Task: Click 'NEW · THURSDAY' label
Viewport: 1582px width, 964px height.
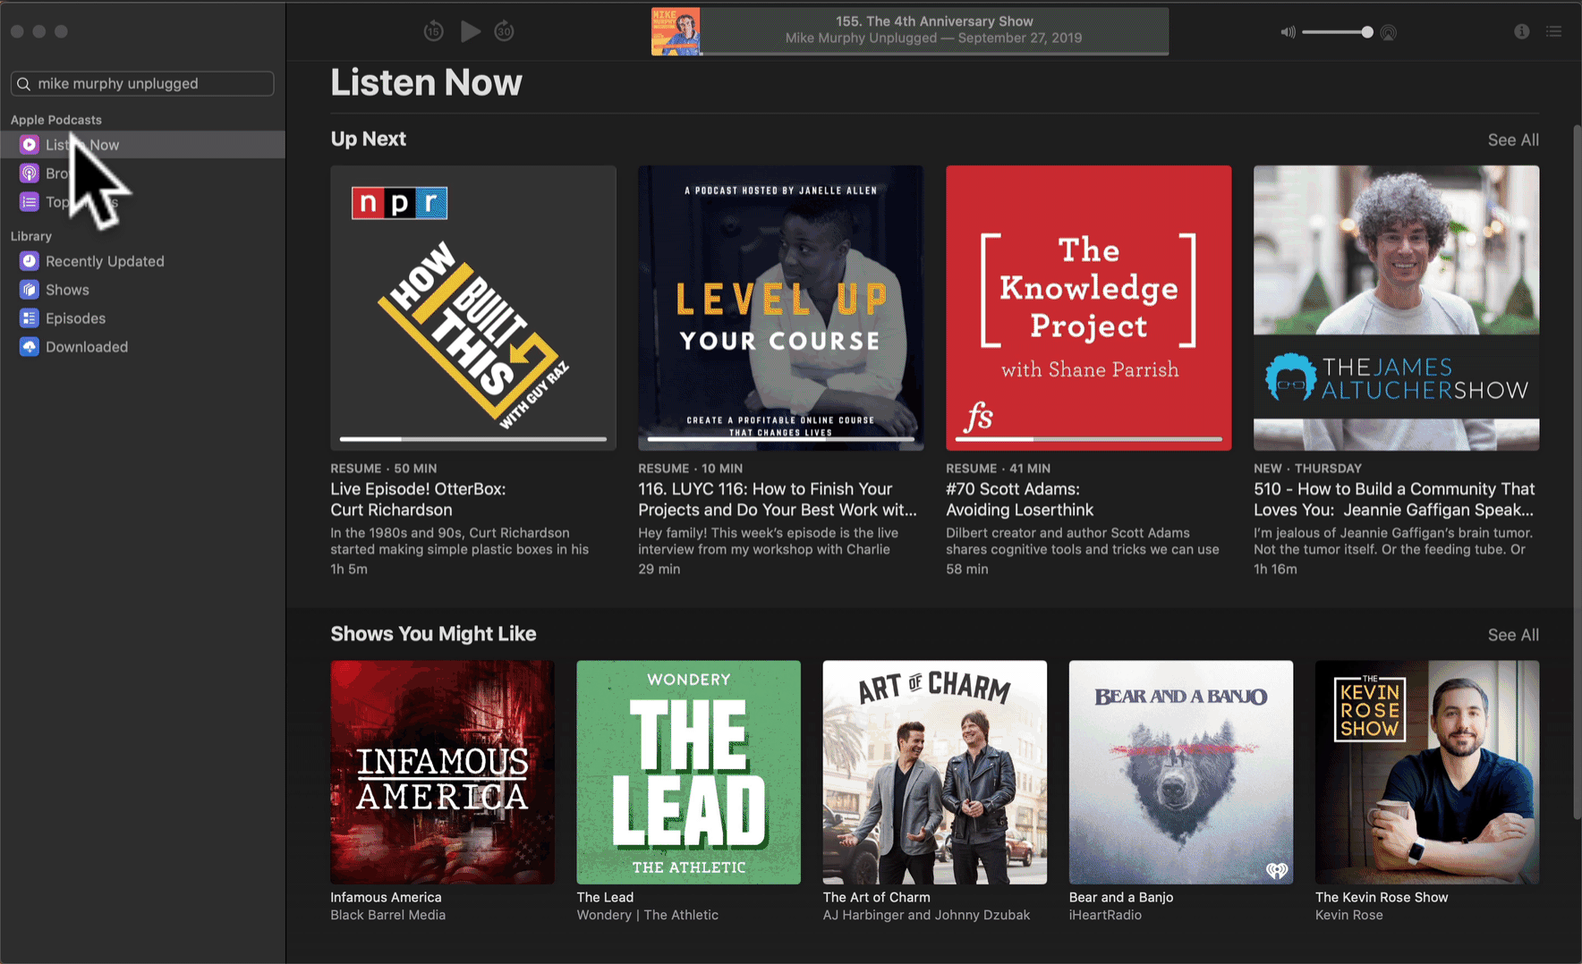Action: (x=1307, y=469)
